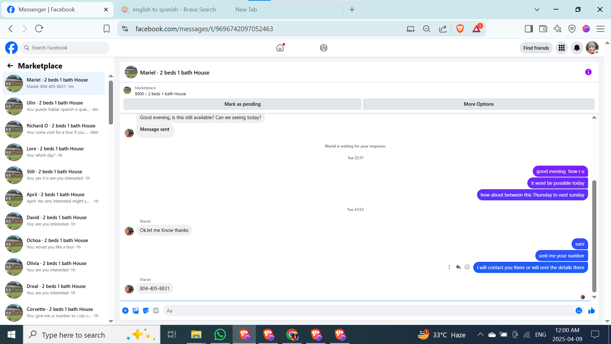The height and width of the screenshot is (344, 611).
Task: Send a thumbs up like
Action: [x=592, y=311]
